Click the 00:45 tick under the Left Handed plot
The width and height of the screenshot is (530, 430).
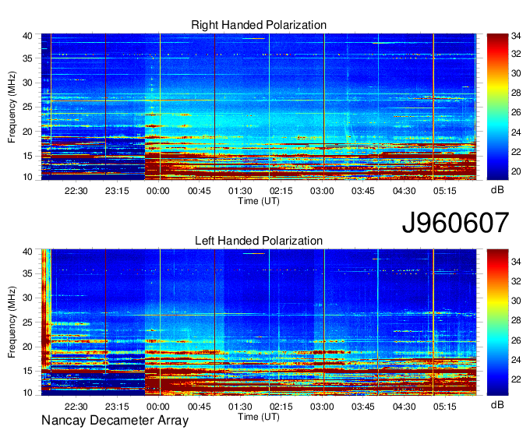tap(199, 407)
